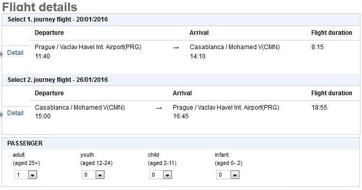Select Casablanca / Mohamed V departure at 15:00
This screenshot has width=362, height=190.
coord(80,112)
